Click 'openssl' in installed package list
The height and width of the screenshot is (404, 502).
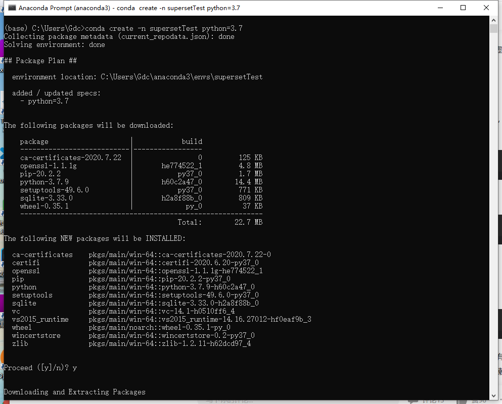point(26,271)
